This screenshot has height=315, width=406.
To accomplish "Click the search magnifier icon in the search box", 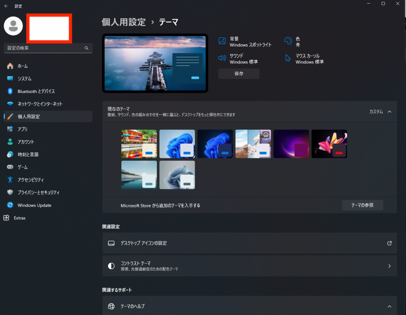I will click(86, 48).
